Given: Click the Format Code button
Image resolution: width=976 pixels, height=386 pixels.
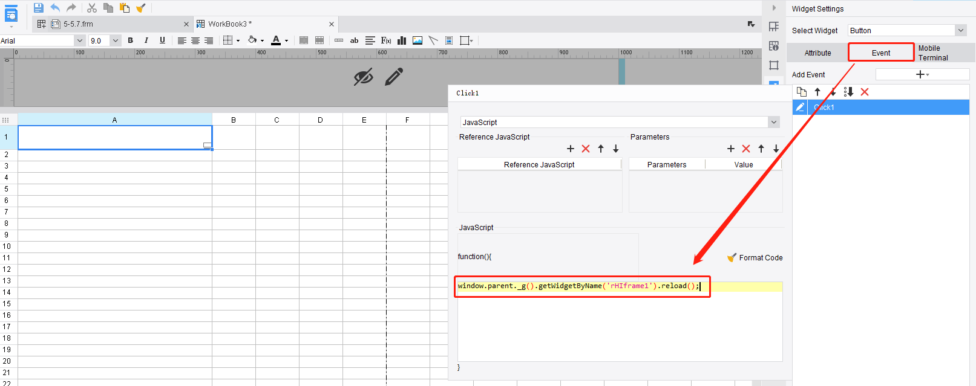Looking at the screenshot, I should tap(755, 258).
